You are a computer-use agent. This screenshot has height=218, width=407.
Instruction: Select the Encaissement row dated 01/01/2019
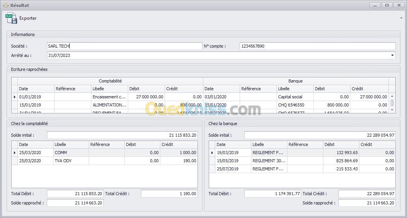(x=109, y=97)
